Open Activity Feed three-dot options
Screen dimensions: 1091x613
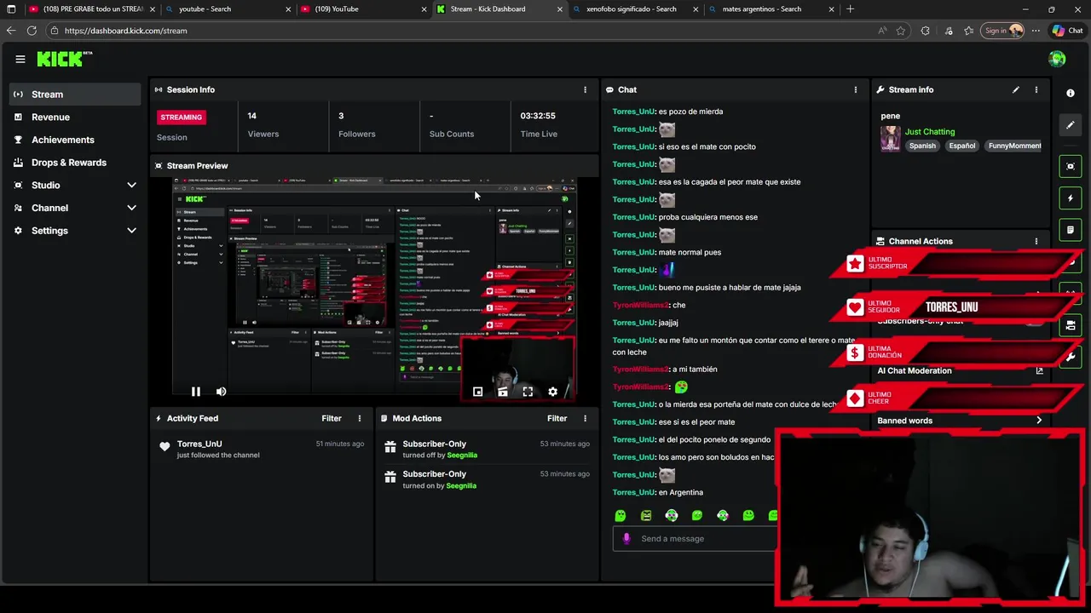pyautogui.click(x=360, y=418)
